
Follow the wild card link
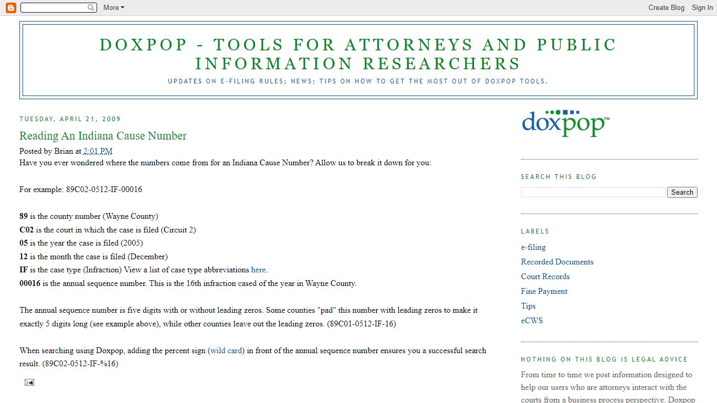(226, 351)
